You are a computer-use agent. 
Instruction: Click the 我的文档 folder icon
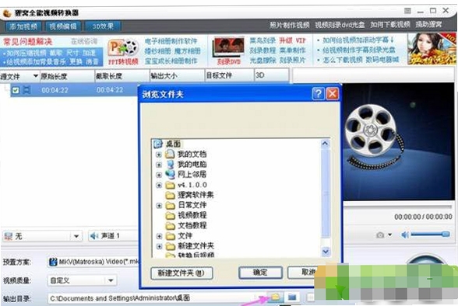[x=170, y=154]
